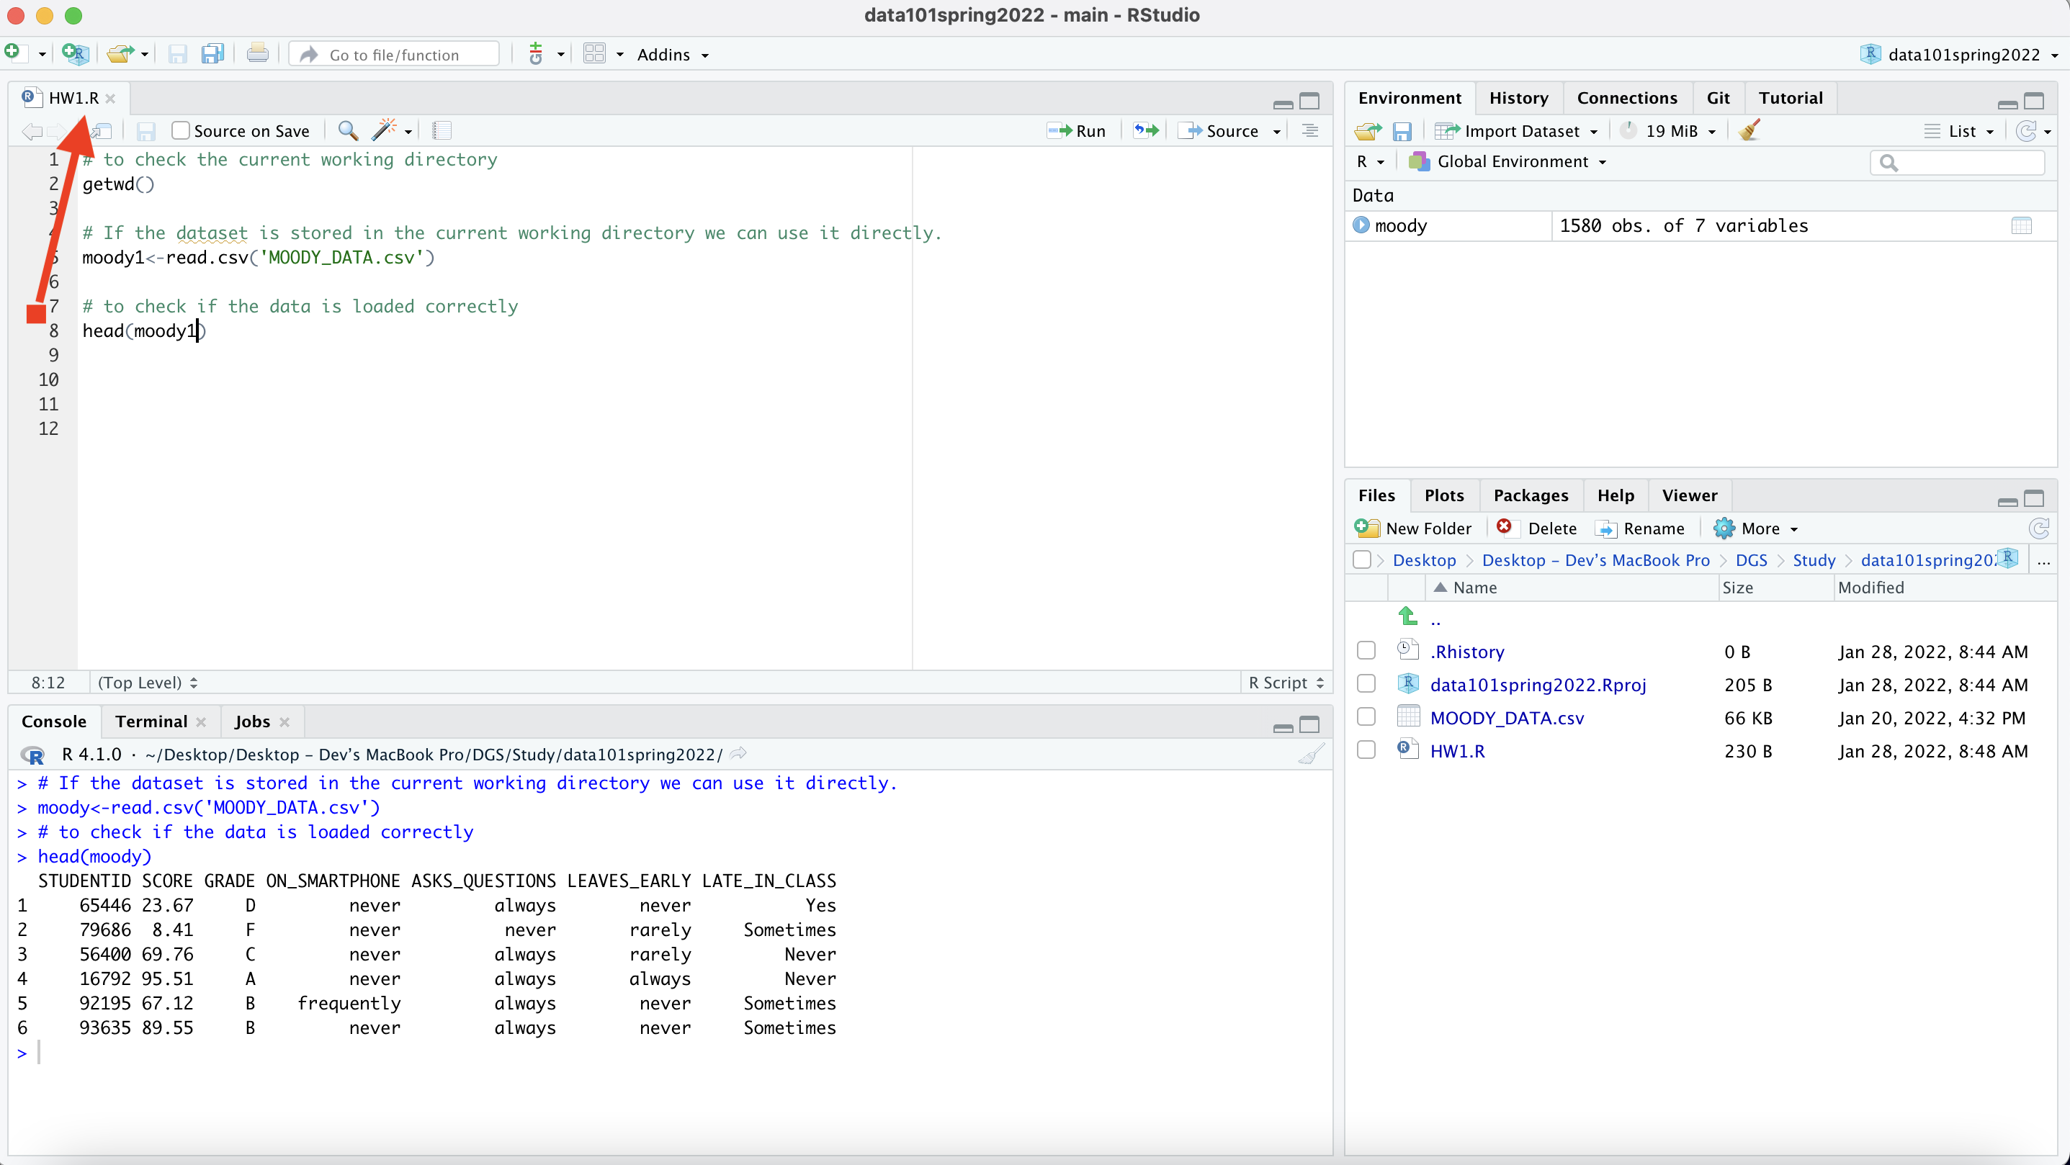The width and height of the screenshot is (2070, 1165).
Task: View moody data table using grid icon
Action: [x=2021, y=226]
